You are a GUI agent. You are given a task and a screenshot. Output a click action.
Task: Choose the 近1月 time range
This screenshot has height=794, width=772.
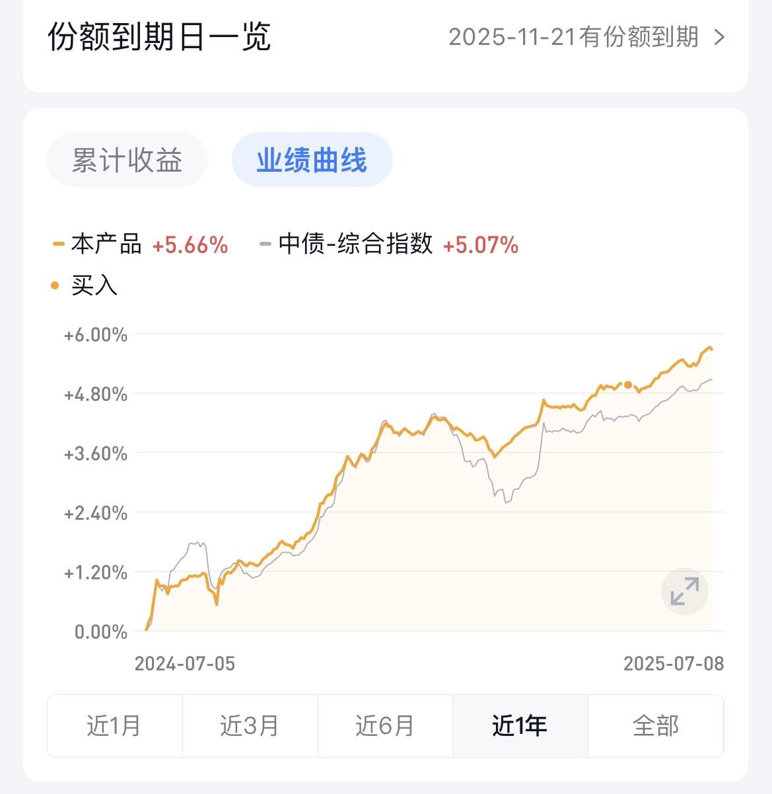115,726
